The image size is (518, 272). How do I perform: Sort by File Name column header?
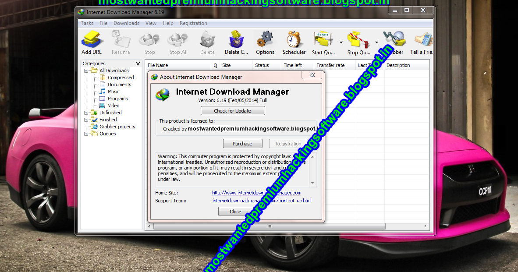[178, 65]
